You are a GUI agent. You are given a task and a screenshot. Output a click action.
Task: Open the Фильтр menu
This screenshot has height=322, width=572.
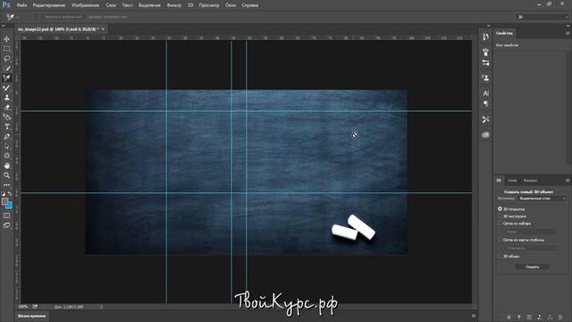[173, 5]
